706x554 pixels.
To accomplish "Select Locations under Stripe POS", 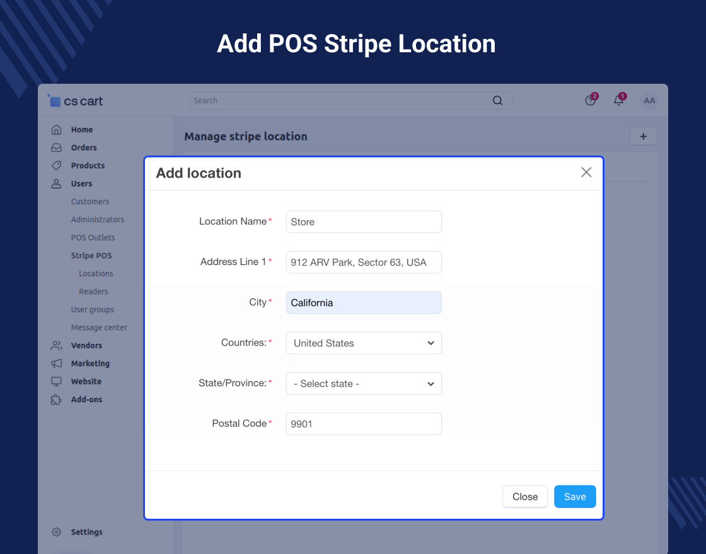I will click(96, 273).
